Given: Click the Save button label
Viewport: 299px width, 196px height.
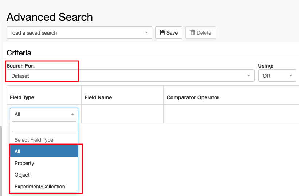Looking at the screenshot, I should [172, 33].
